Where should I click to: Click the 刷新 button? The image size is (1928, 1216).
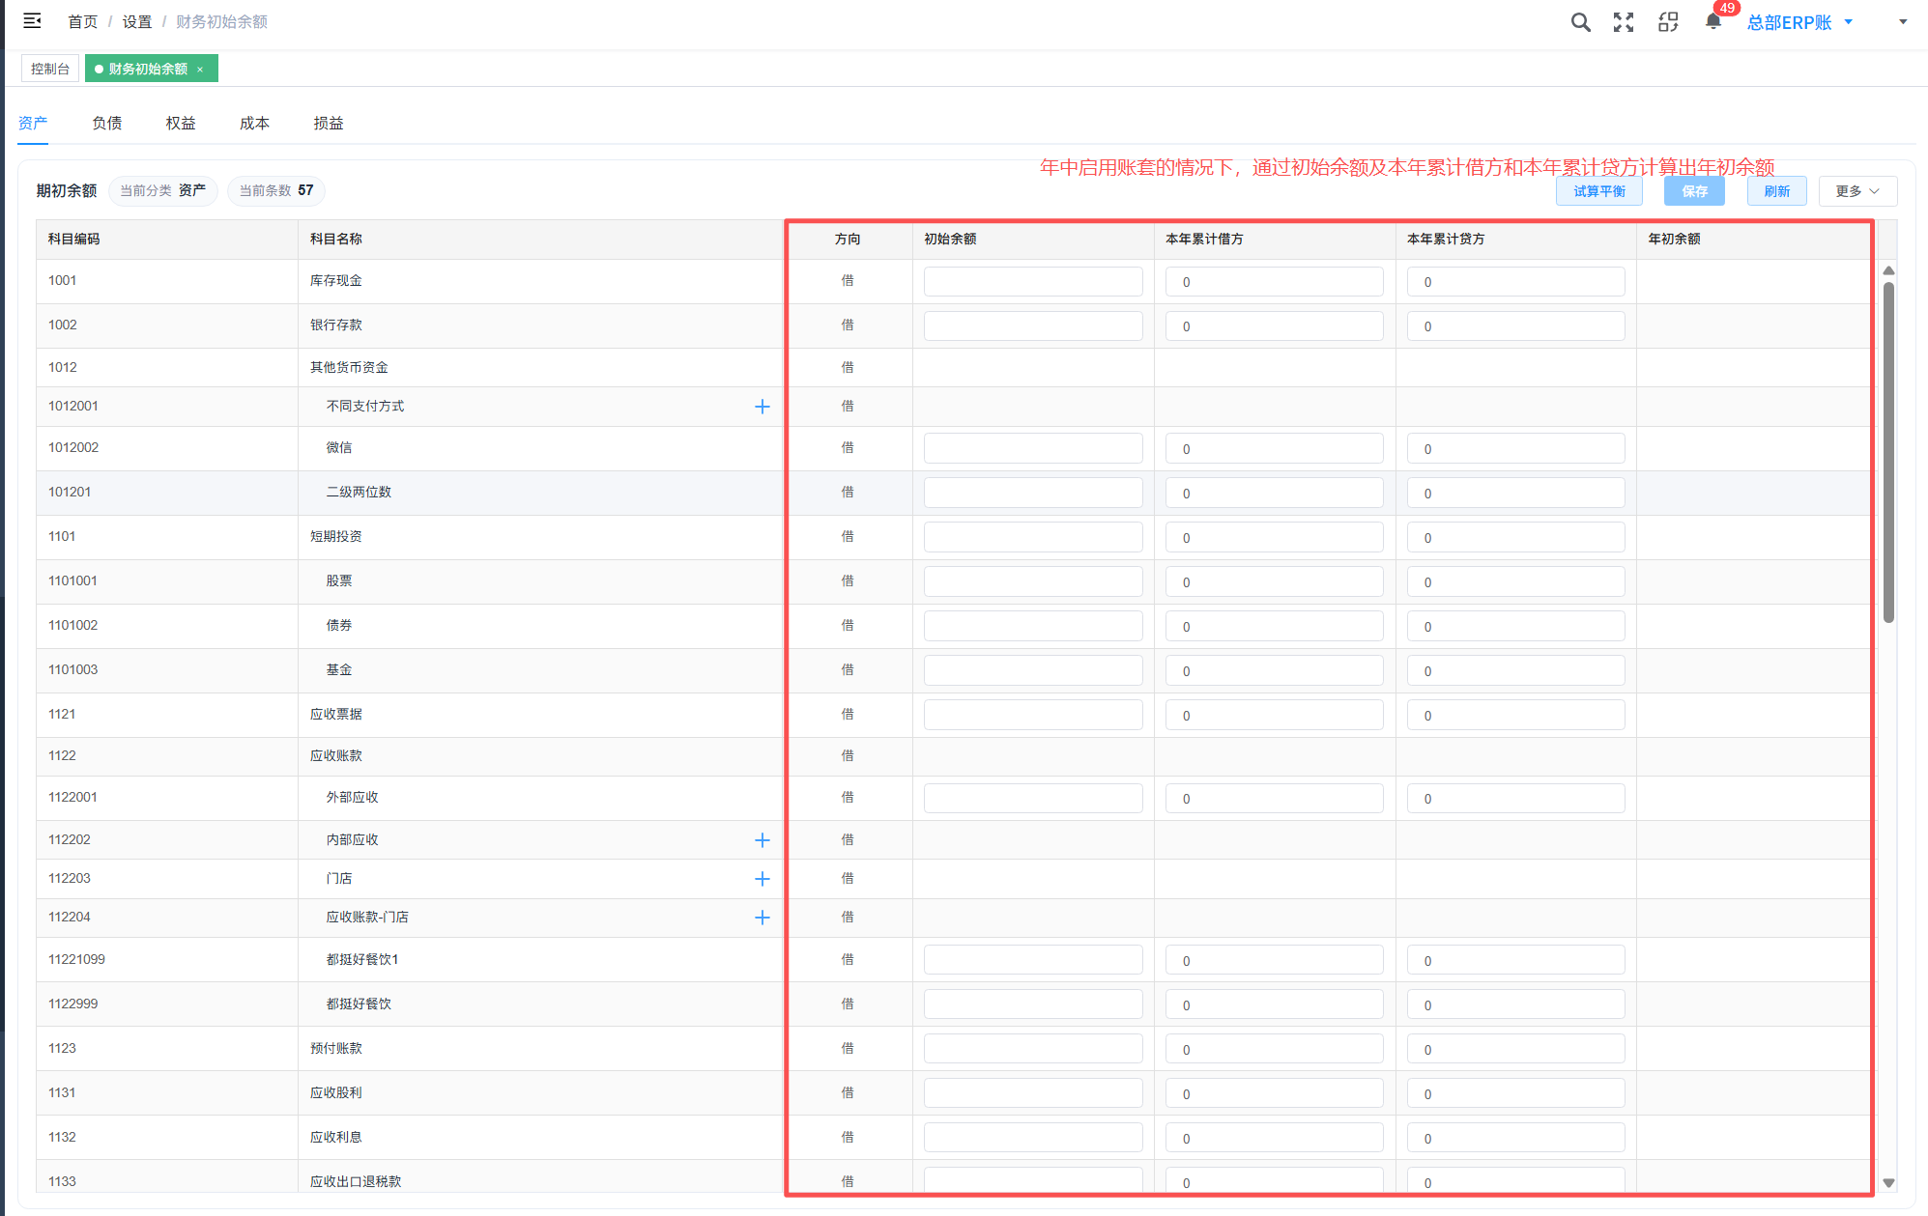point(1776,191)
